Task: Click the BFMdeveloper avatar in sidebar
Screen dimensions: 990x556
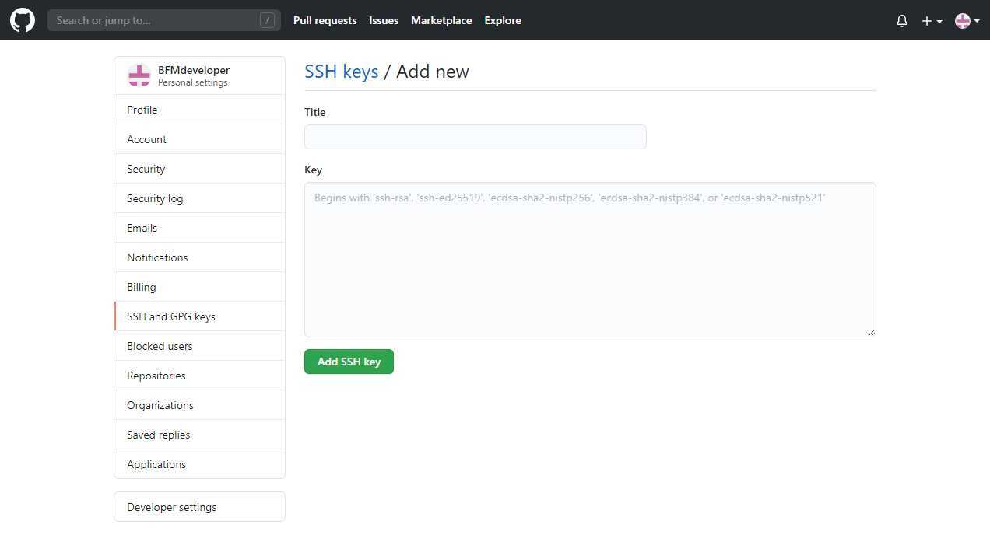Action: click(139, 75)
